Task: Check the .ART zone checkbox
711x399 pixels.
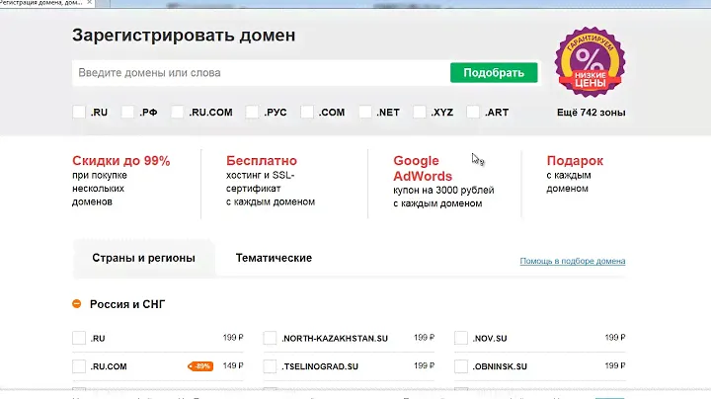Action: point(474,113)
